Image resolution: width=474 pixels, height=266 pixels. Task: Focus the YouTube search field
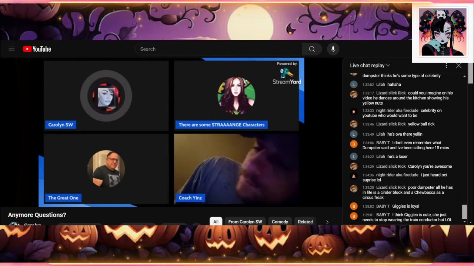coord(219,49)
